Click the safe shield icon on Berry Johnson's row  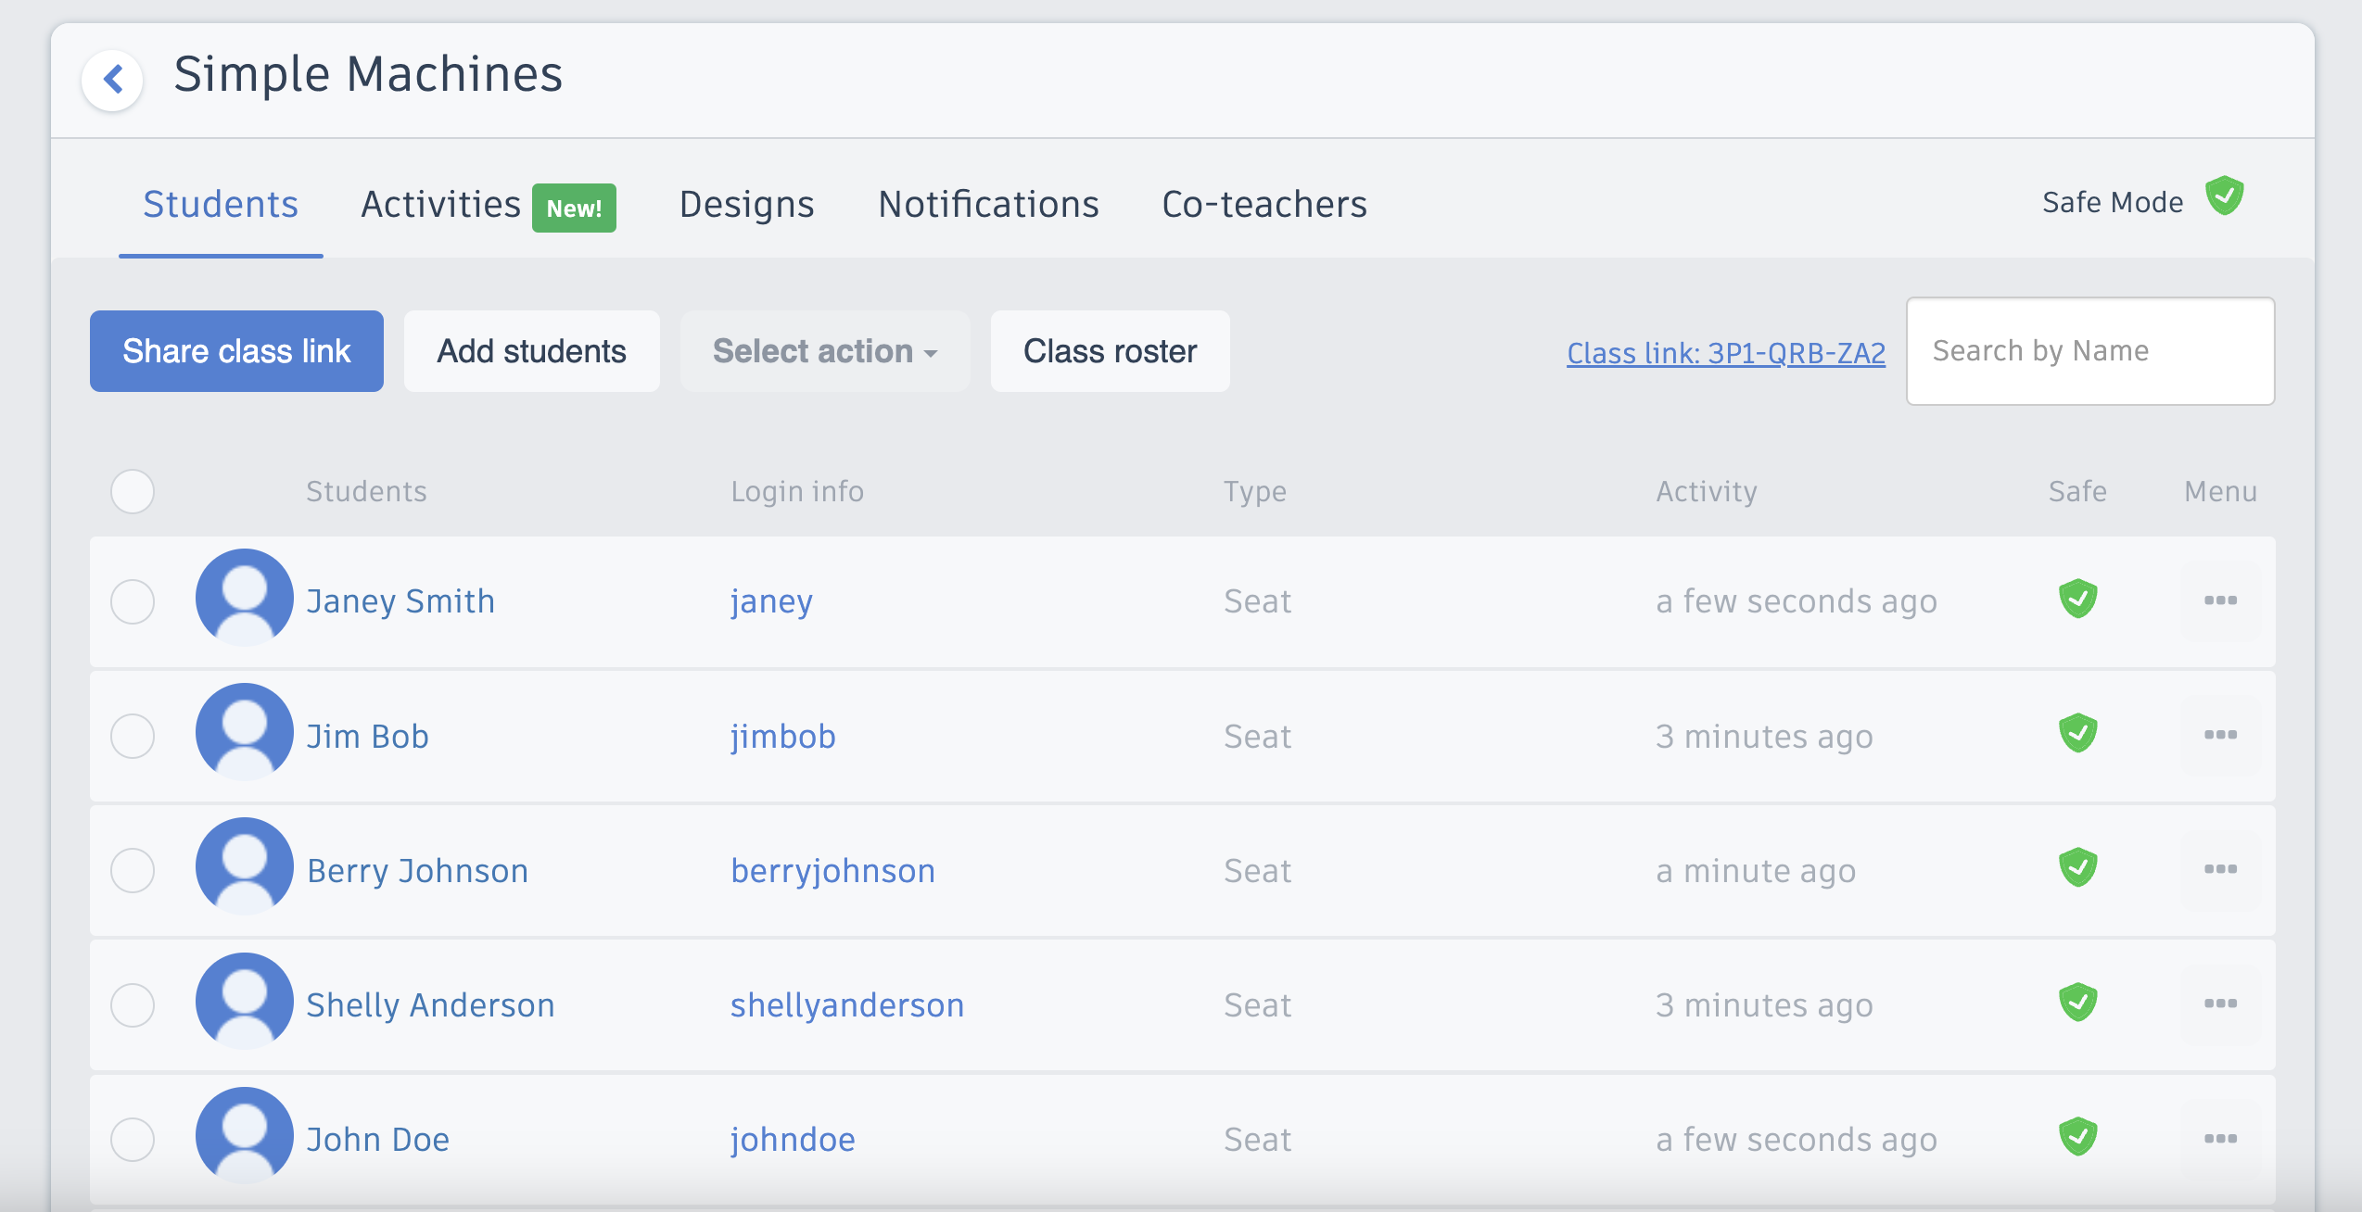point(2077,867)
